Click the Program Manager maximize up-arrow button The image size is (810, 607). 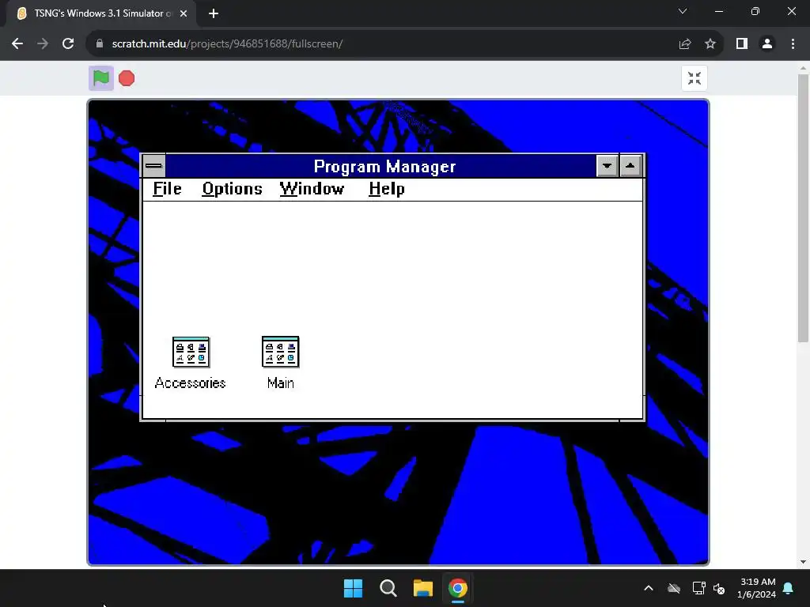tap(630, 166)
